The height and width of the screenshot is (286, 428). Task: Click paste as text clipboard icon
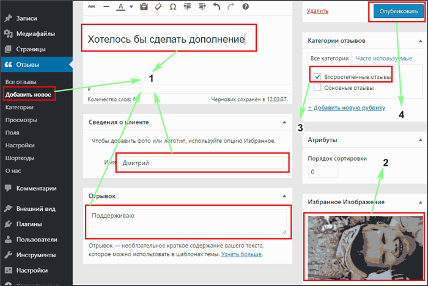144,7
